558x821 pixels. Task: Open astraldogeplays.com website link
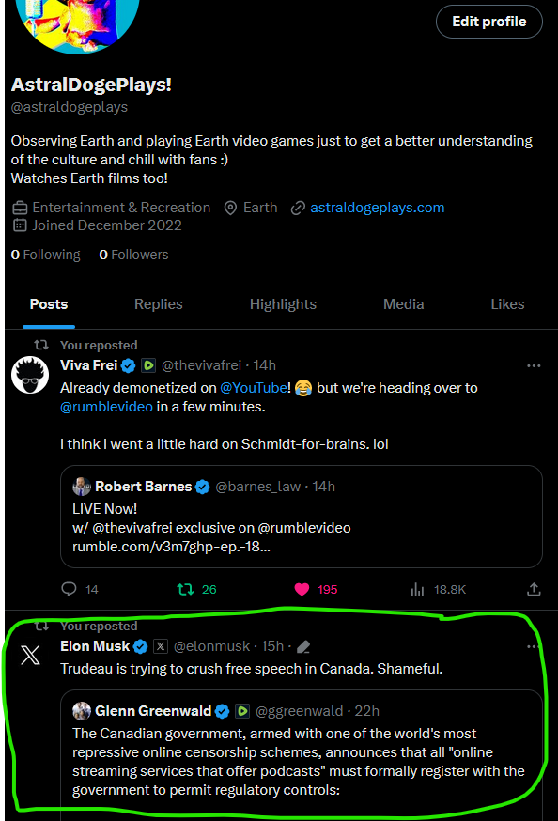377,208
